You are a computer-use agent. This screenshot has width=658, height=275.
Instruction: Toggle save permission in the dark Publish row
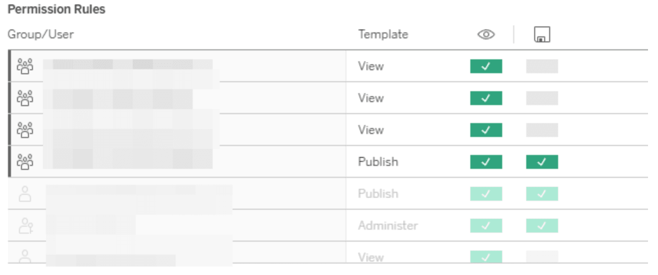(542, 162)
